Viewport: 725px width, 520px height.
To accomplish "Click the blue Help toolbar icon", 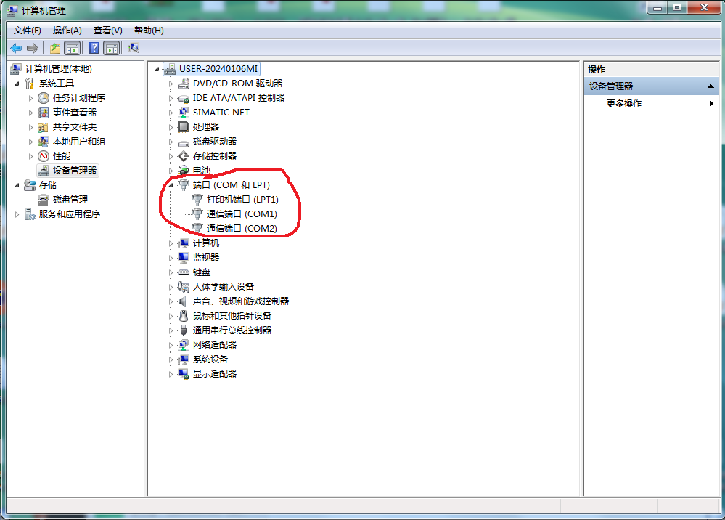I will (x=94, y=48).
